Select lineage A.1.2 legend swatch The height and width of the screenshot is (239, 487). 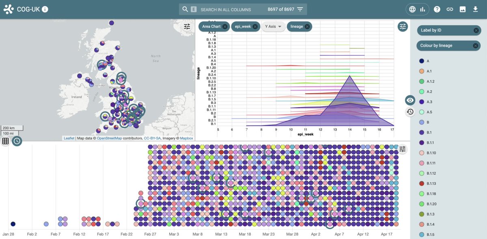[x=421, y=81]
